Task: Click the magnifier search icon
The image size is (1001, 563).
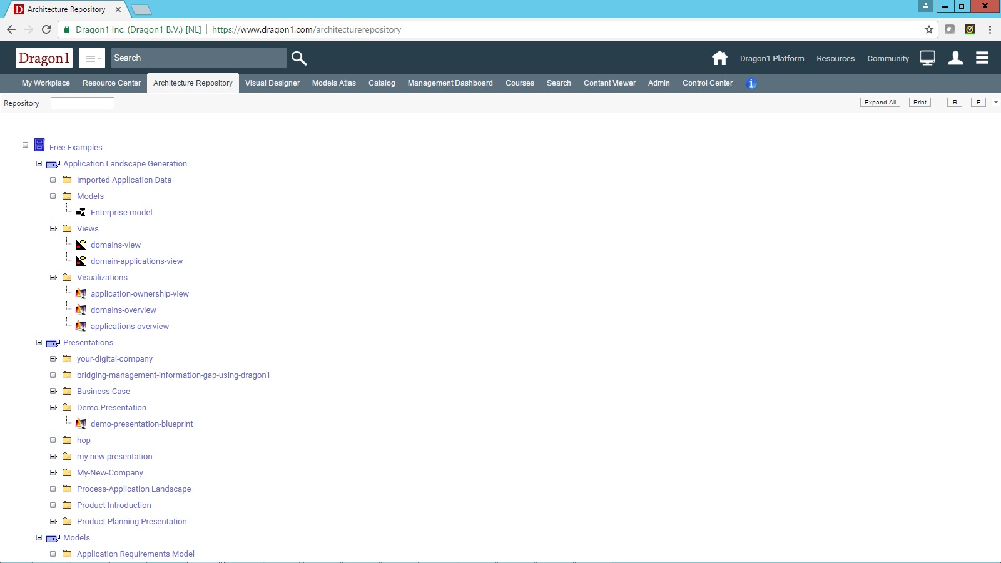Action: 299,58
